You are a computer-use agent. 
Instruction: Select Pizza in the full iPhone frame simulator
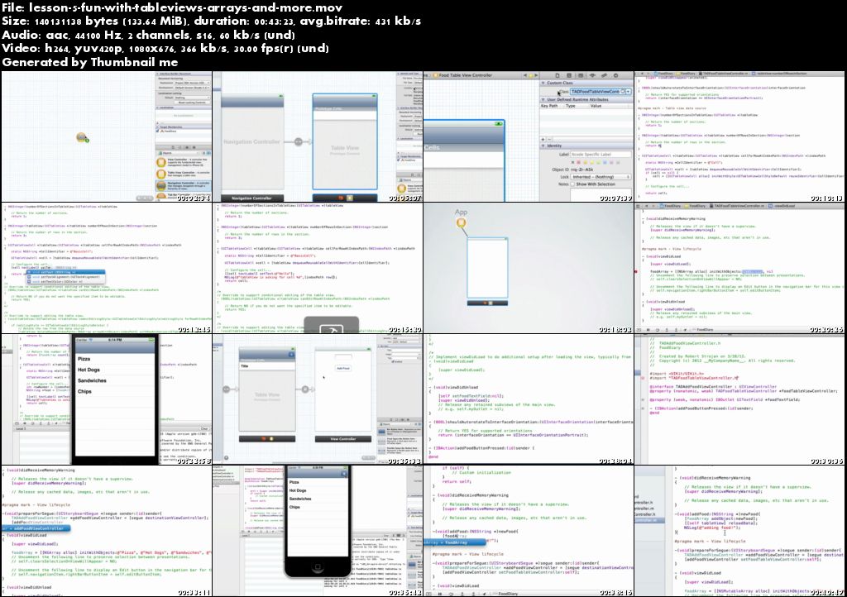(318, 482)
